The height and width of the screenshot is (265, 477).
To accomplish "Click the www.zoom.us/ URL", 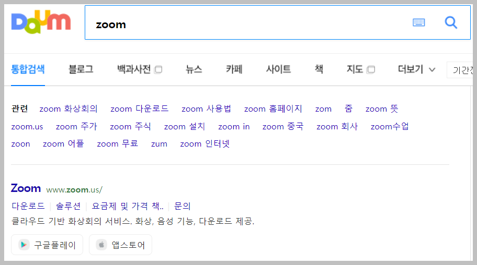I will click(74, 190).
